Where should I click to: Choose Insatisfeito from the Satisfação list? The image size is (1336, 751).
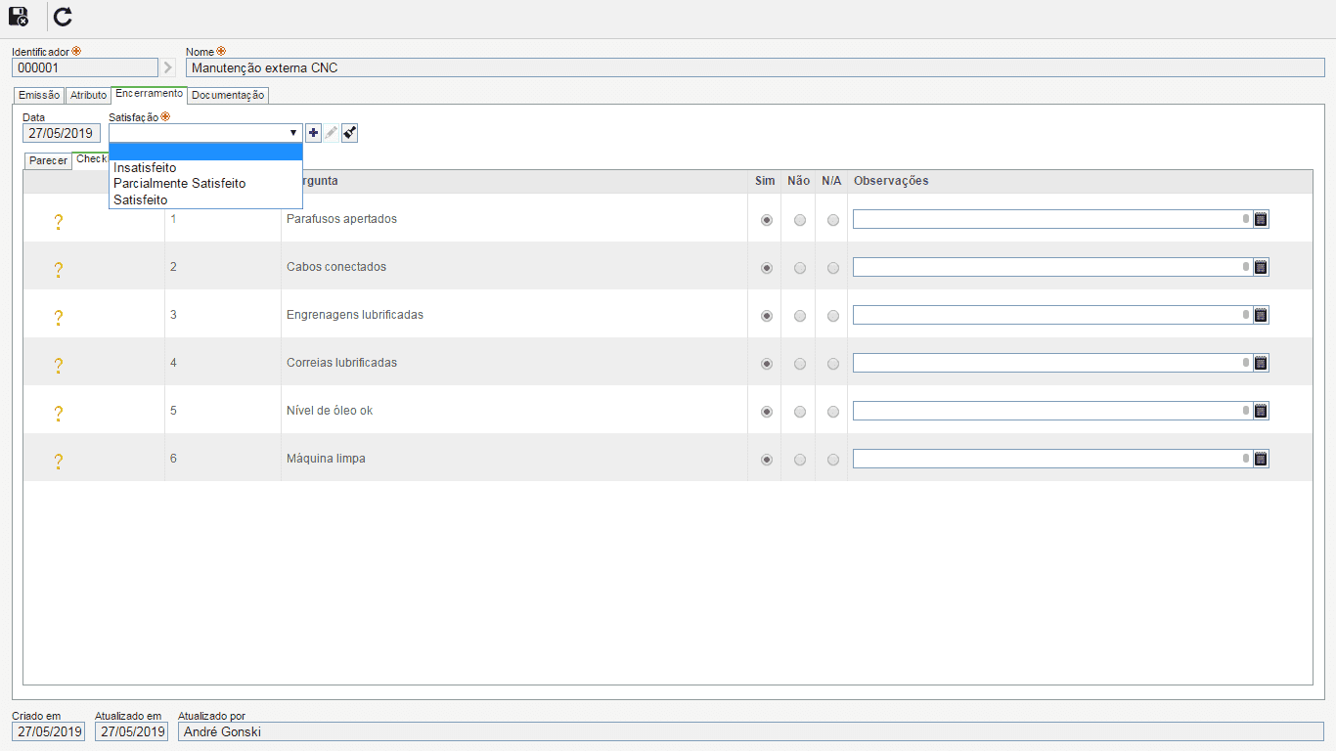tap(206, 167)
